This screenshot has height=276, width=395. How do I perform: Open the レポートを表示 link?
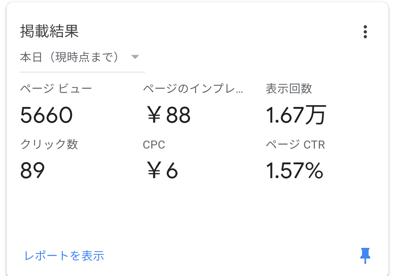tap(64, 256)
